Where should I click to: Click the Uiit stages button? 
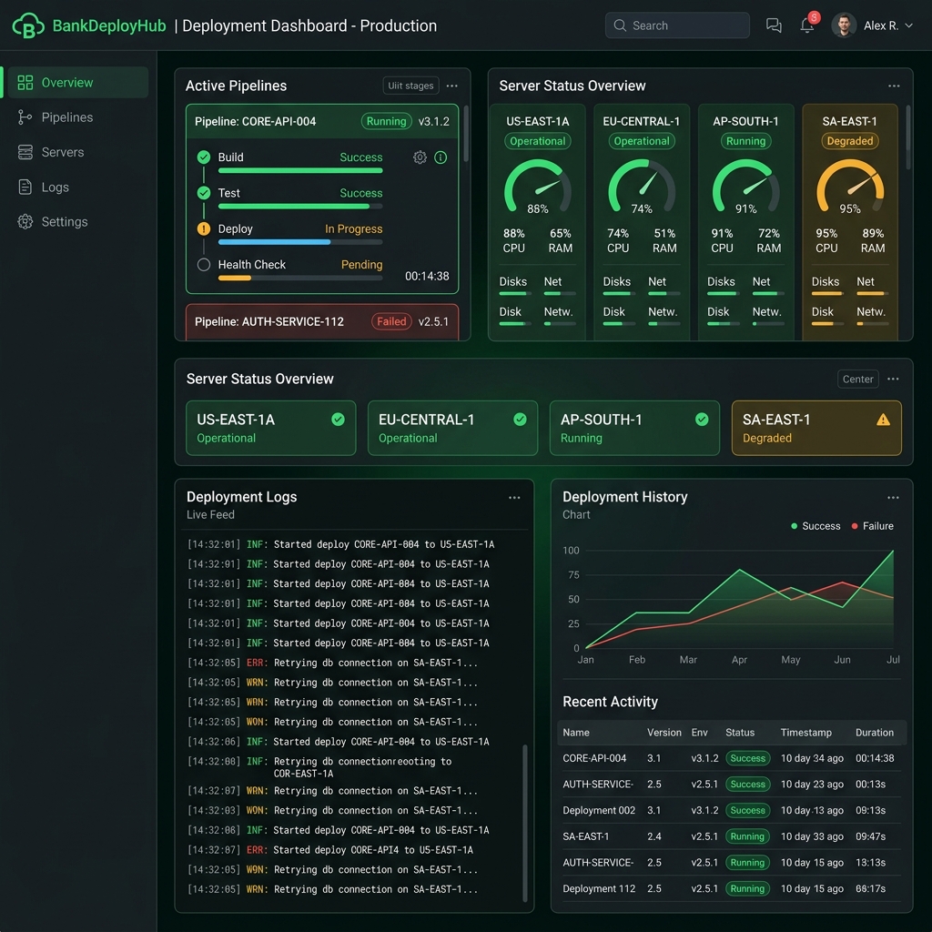tap(410, 86)
